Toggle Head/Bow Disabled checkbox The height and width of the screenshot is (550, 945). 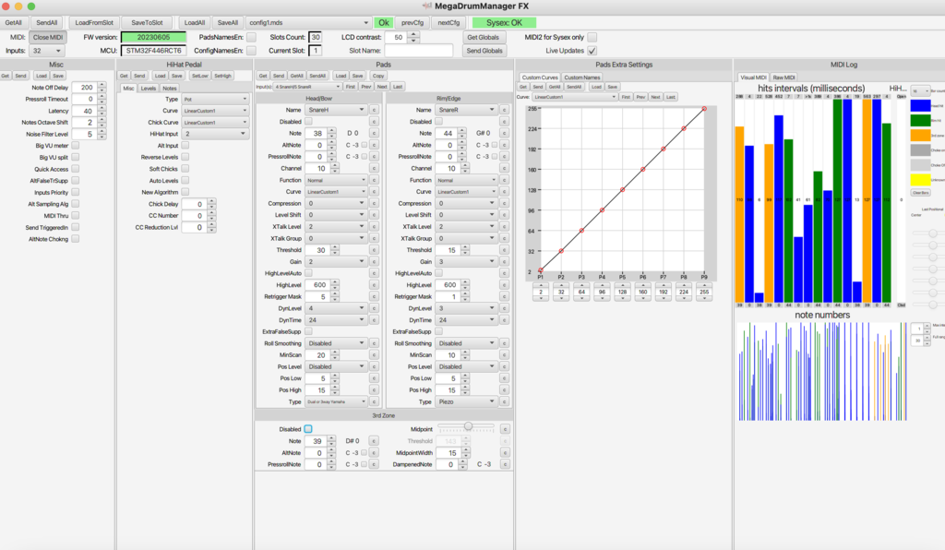click(308, 121)
